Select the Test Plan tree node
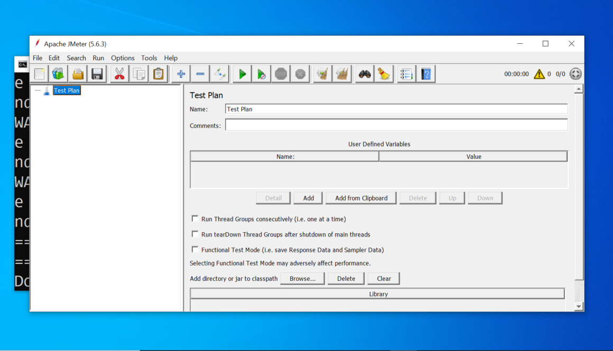Viewport: 613px width, 351px height. 67,91
